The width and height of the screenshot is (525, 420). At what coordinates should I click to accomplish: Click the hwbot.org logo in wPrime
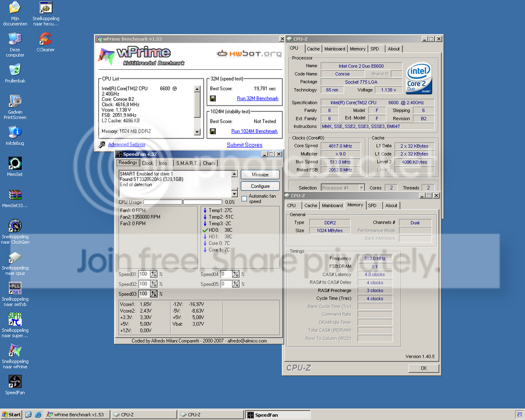[249, 53]
